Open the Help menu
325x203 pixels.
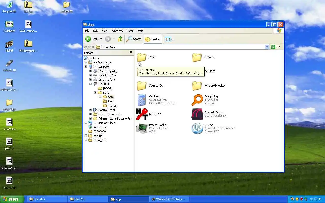(140, 31)
